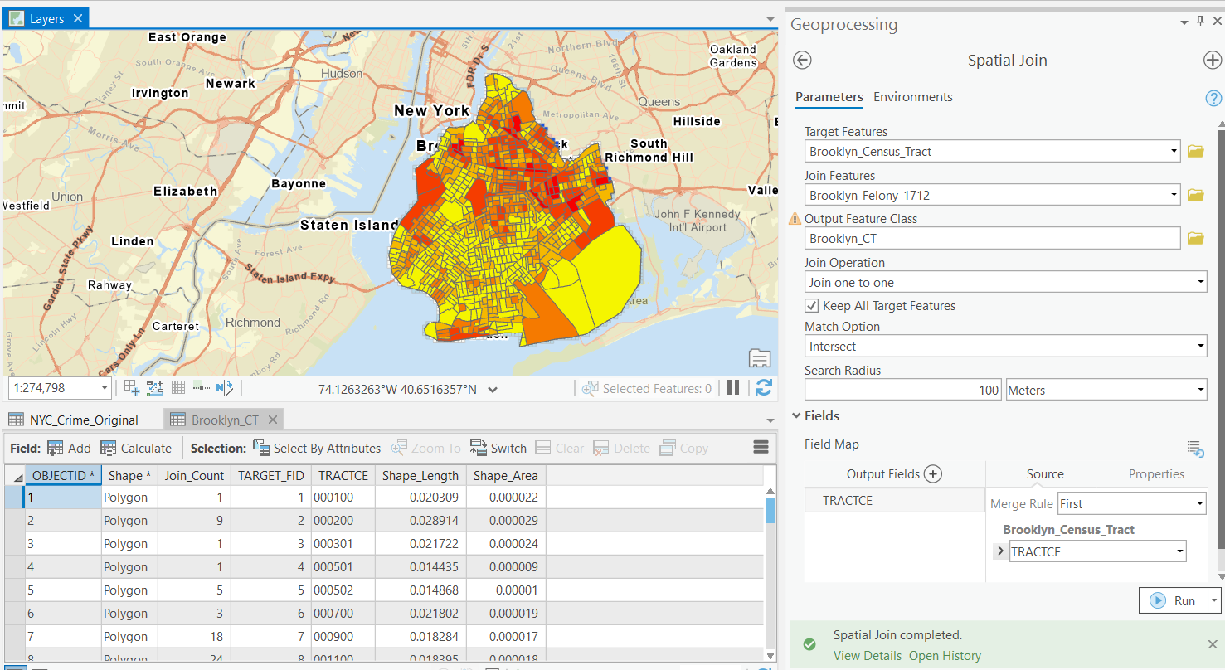Add a new output field

[x=933, y=474]
